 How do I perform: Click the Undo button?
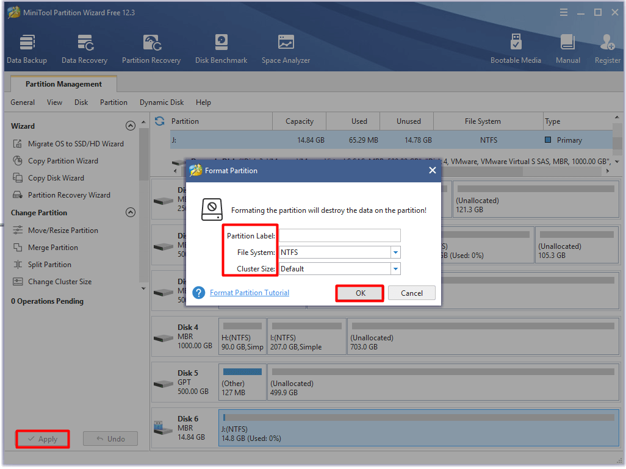tap(110, 439)
